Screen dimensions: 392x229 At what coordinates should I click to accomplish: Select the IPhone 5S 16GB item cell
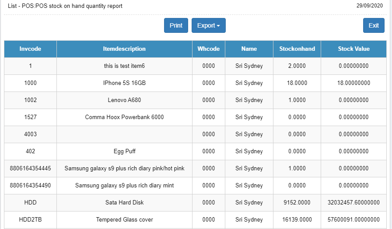(x=124, y=83)
